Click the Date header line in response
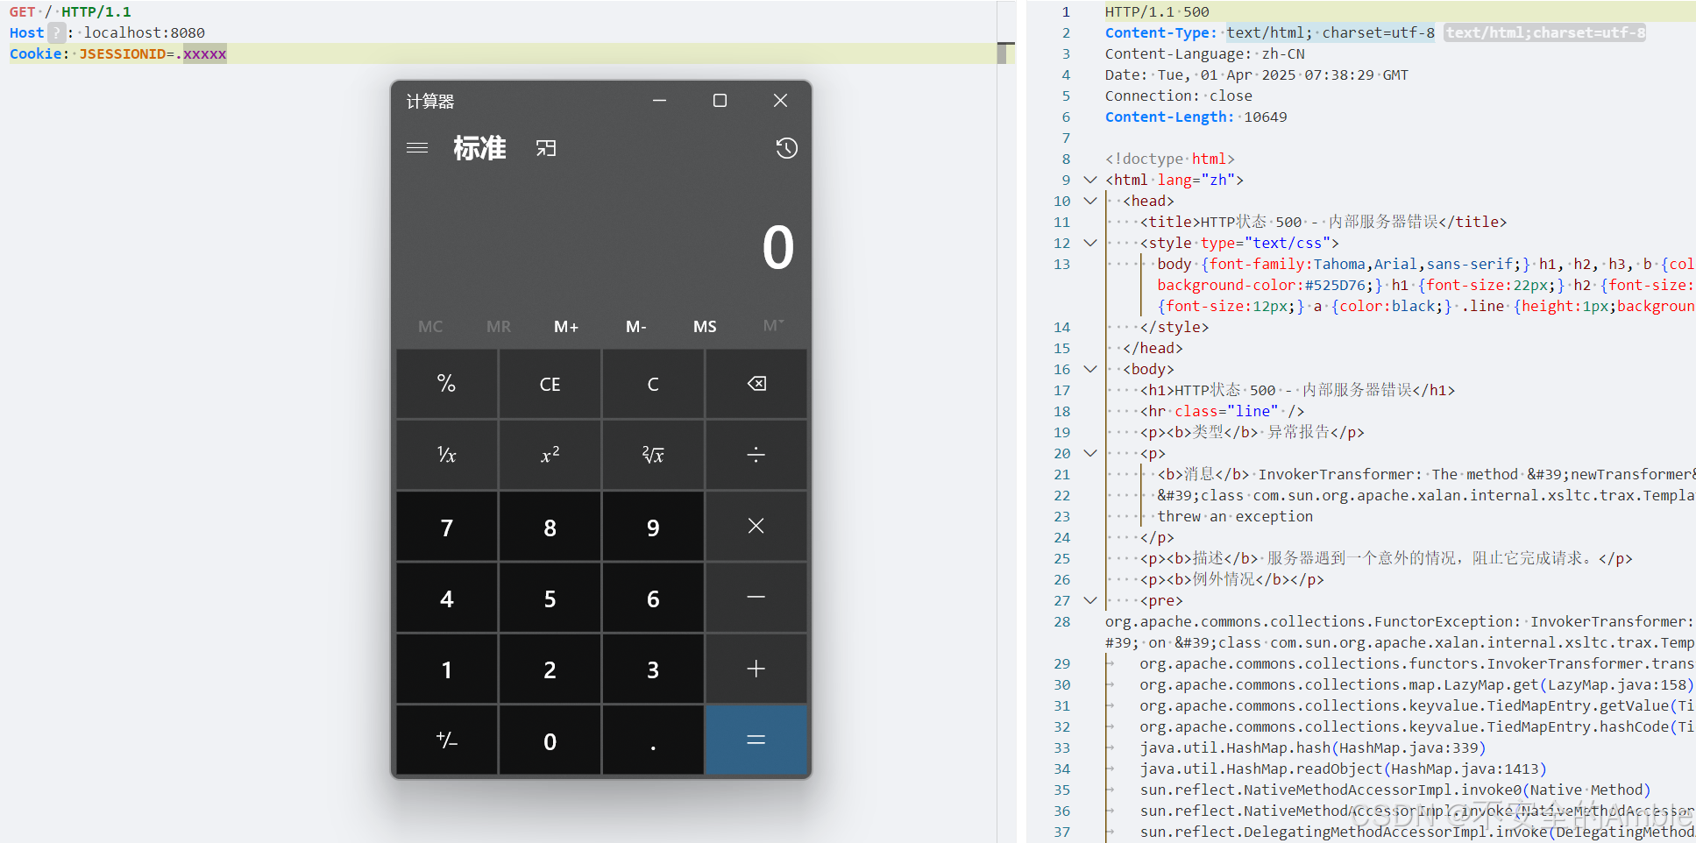Image resolution: width=1696 pixels, height=843 pixels. pyautogui.click(x=1257, y=74)
